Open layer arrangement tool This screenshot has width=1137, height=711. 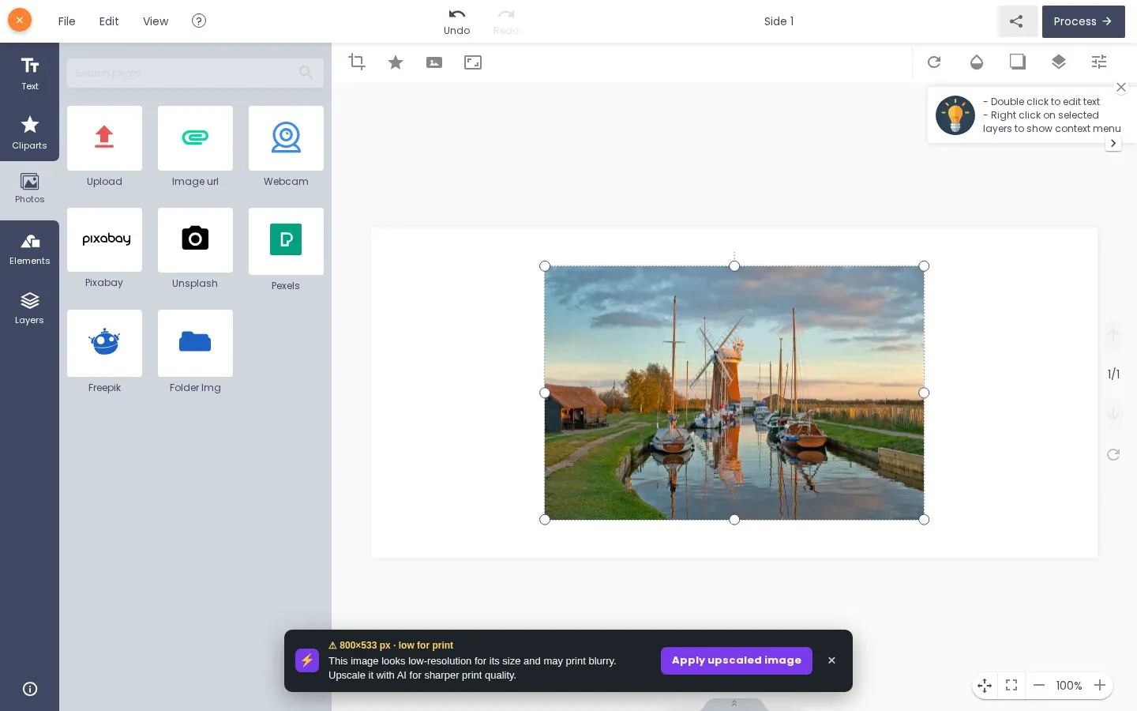(1059, 62)
